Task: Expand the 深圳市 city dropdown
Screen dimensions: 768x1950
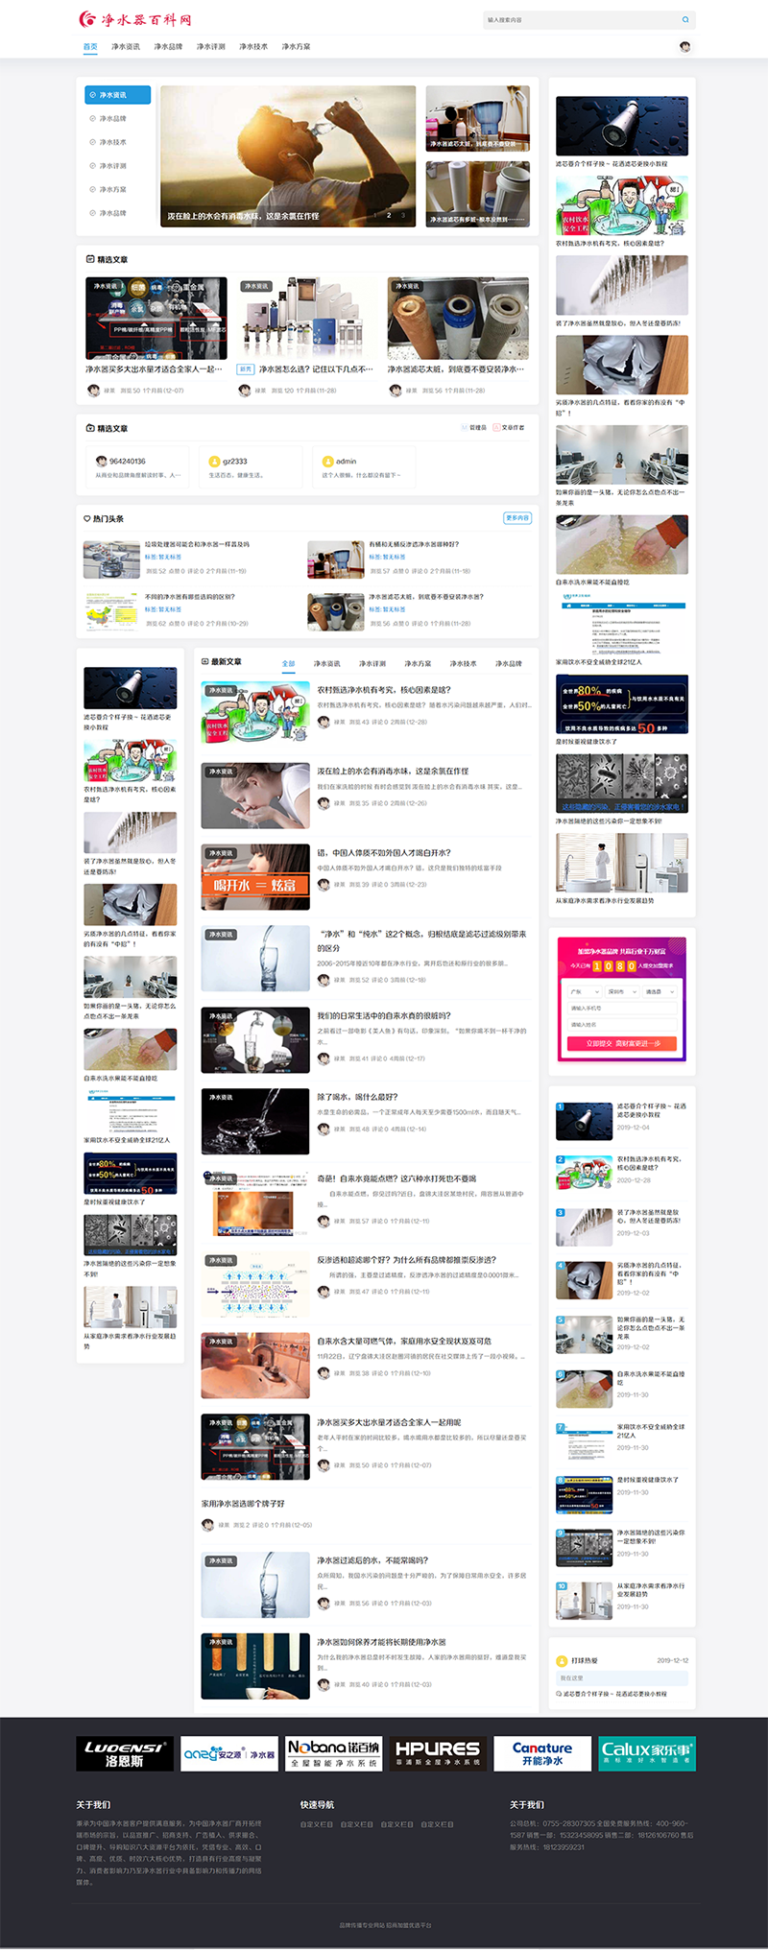Action: [x=621, y=991]
